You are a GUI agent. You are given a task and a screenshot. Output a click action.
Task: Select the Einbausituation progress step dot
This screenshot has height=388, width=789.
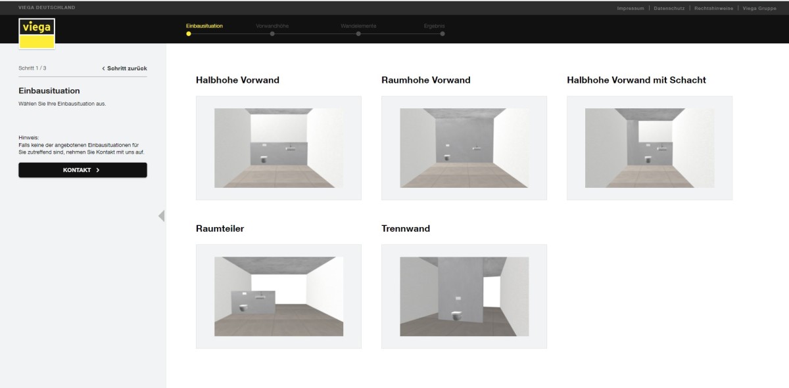[189, 34]
